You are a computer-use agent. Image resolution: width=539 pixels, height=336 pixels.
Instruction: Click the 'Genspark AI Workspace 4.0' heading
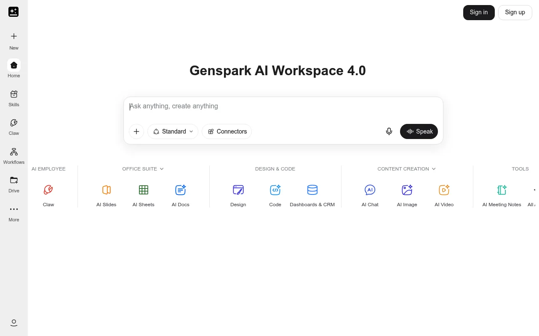278,71
